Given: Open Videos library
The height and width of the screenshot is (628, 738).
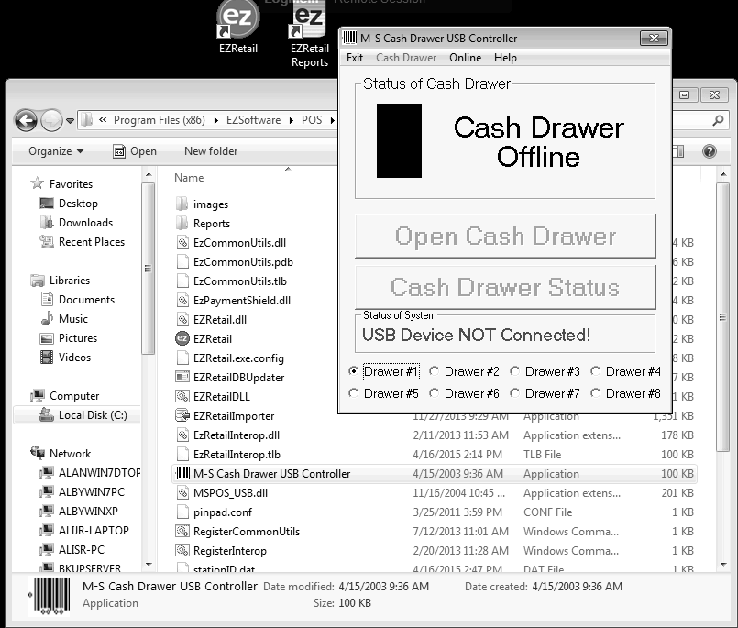Looking at the screenshot, I should 65,358.
